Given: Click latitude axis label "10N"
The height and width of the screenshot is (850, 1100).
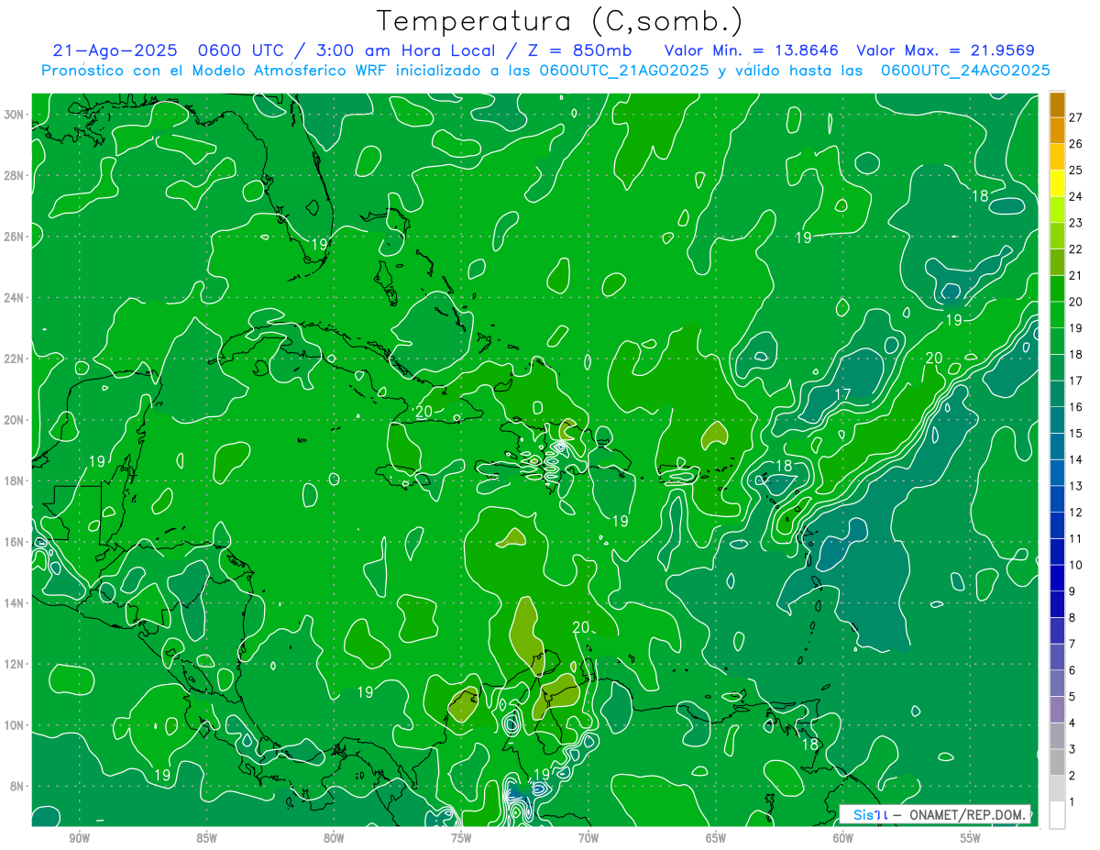Looking at the screenshot, I should [x=14, y=725].
